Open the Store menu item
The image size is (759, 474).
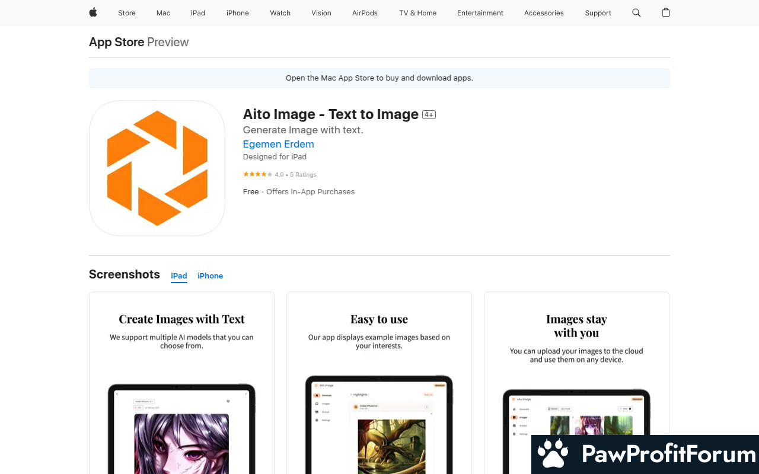pos(127,13)
